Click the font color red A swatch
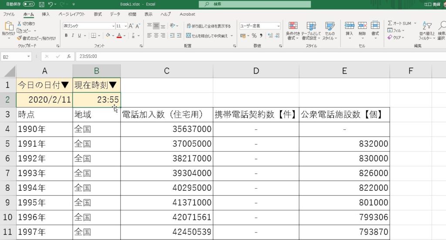This screenshot has width=446, height=240. pos(118,36)
